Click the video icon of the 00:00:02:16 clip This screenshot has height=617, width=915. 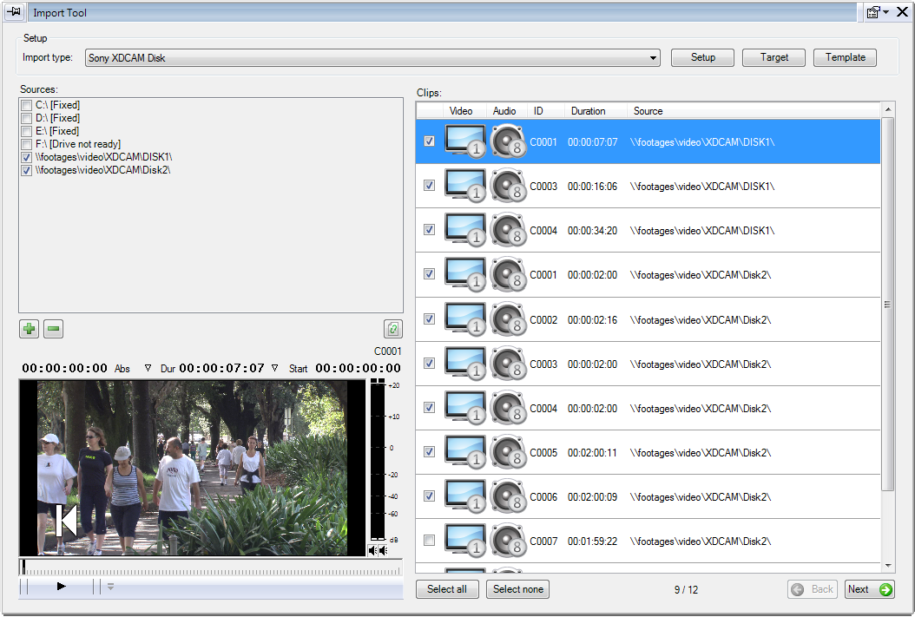coord(465,319)
